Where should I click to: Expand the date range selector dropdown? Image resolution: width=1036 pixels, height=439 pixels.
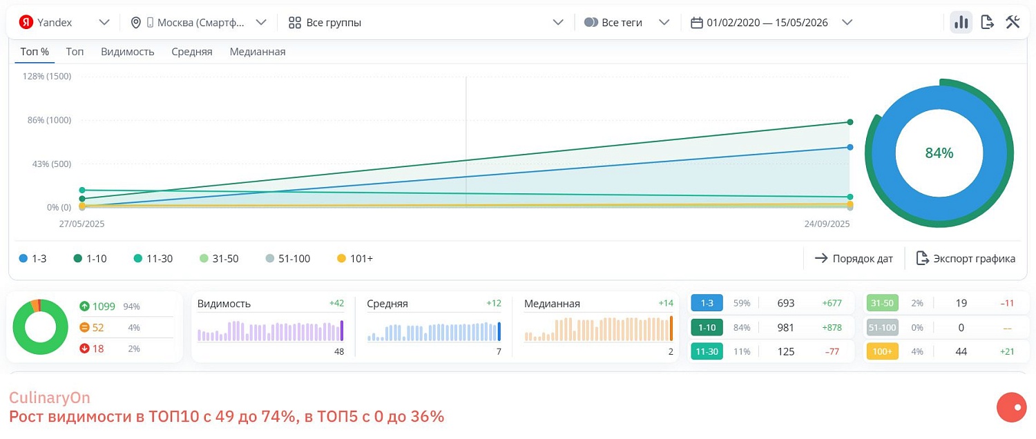(847, 21)
